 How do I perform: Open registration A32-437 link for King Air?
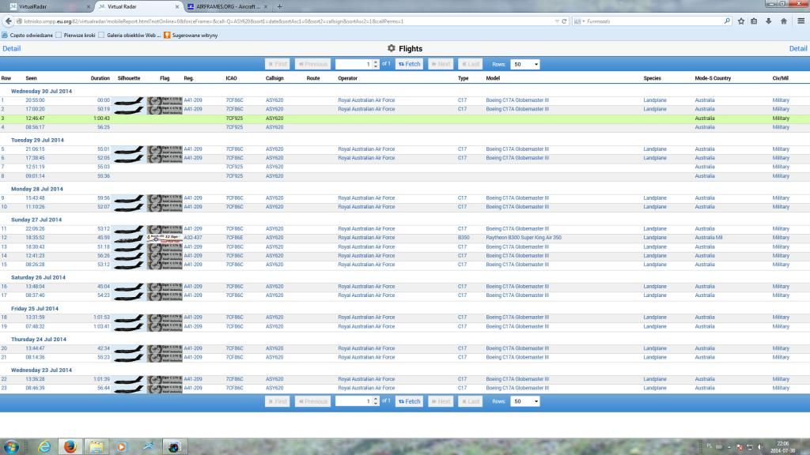pos(193,238)
